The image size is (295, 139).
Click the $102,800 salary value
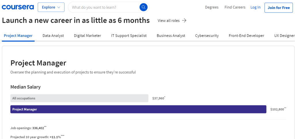pos(278,109)
